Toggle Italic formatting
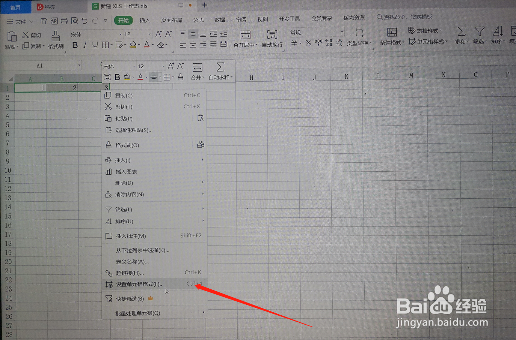516x340 pixels. (84, 45)
